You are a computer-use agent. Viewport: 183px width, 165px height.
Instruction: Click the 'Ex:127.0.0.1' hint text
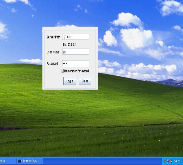pyautogui.click(x=69, y=45)
